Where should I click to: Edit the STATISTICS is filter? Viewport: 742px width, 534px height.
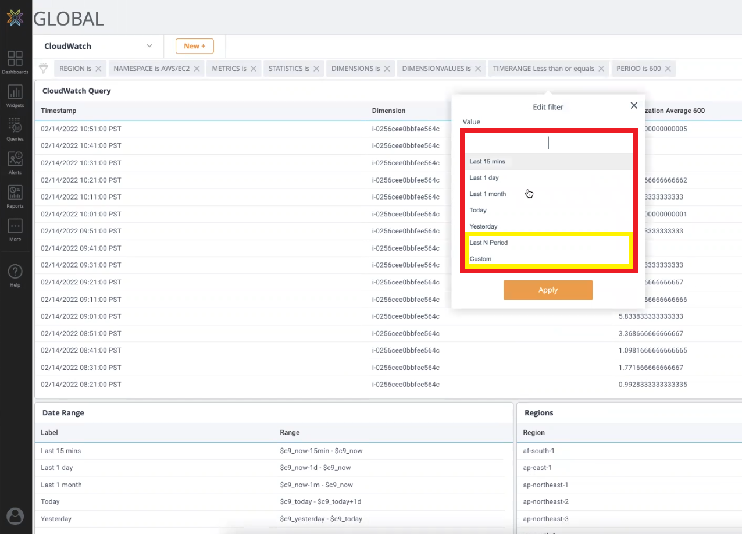(289, 69)
